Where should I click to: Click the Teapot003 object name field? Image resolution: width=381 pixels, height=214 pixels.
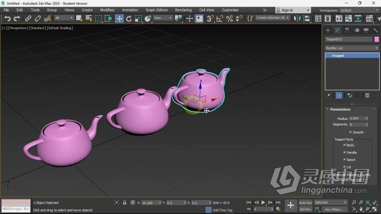tap(349, 40)
